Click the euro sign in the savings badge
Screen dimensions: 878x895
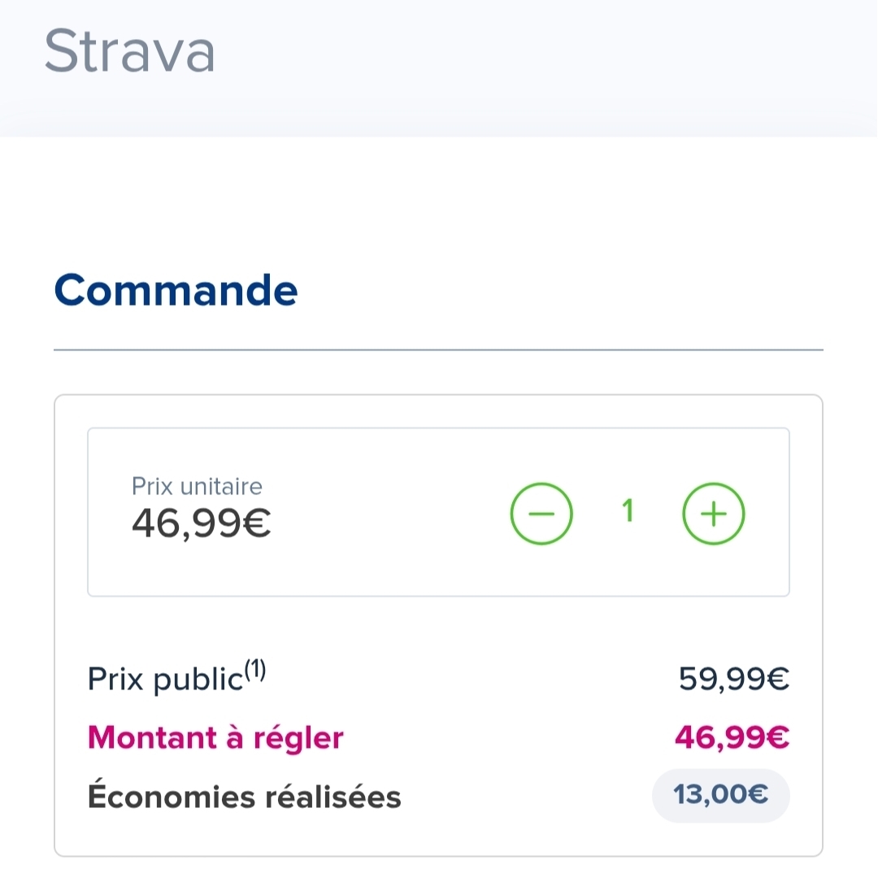758,795
